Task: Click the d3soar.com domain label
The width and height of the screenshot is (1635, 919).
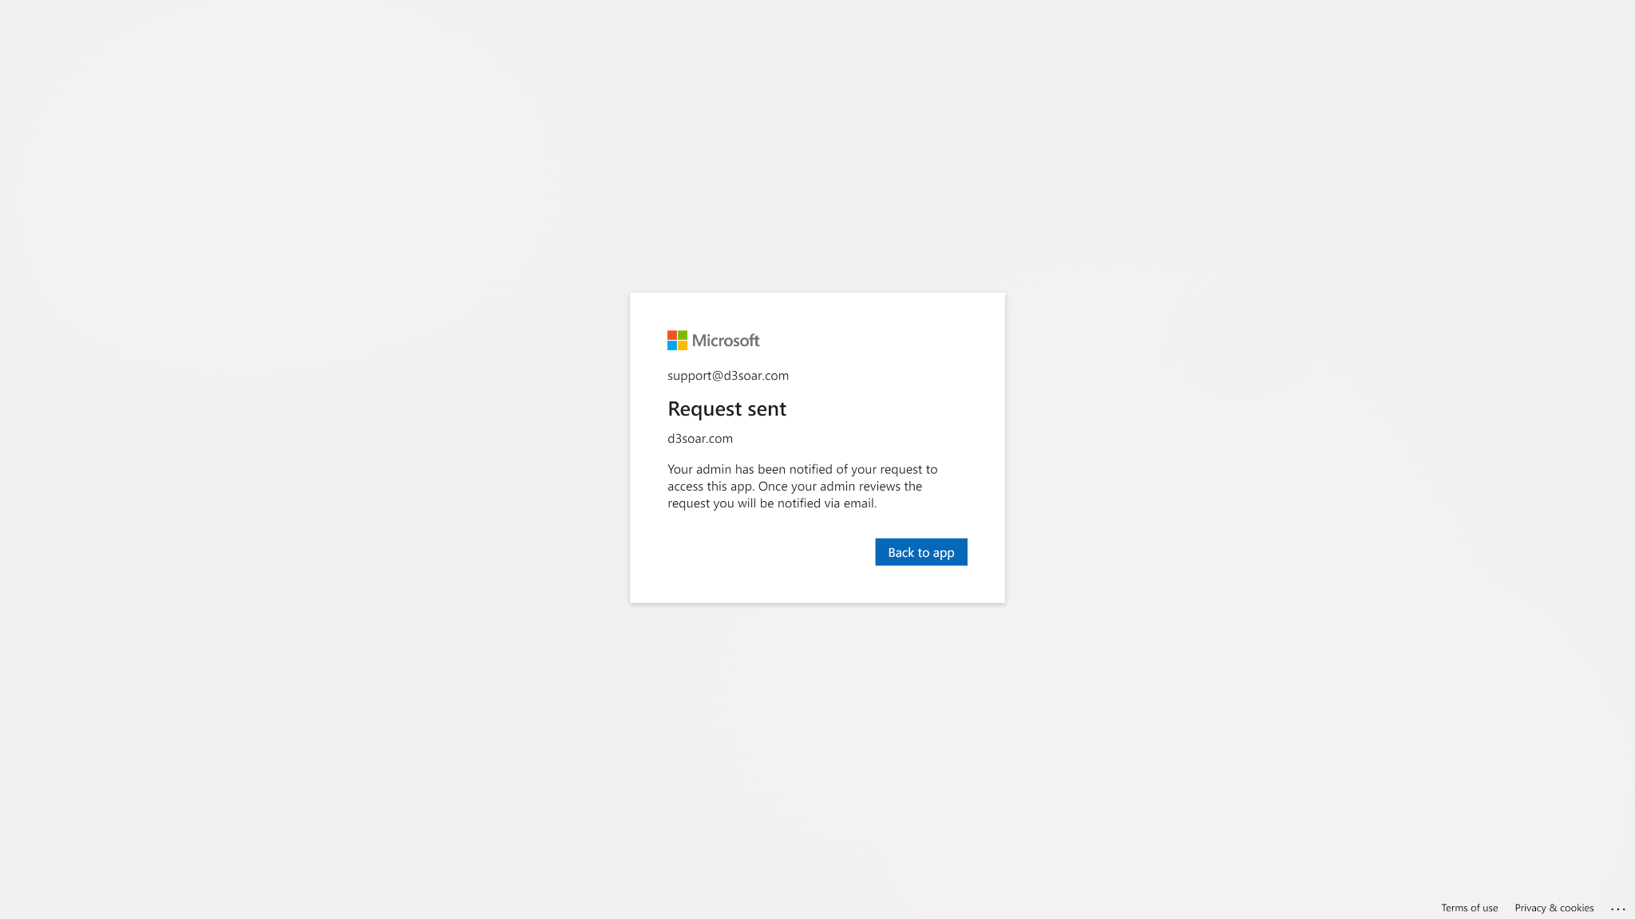Action: pyautogui.click(x=700, y=438)
